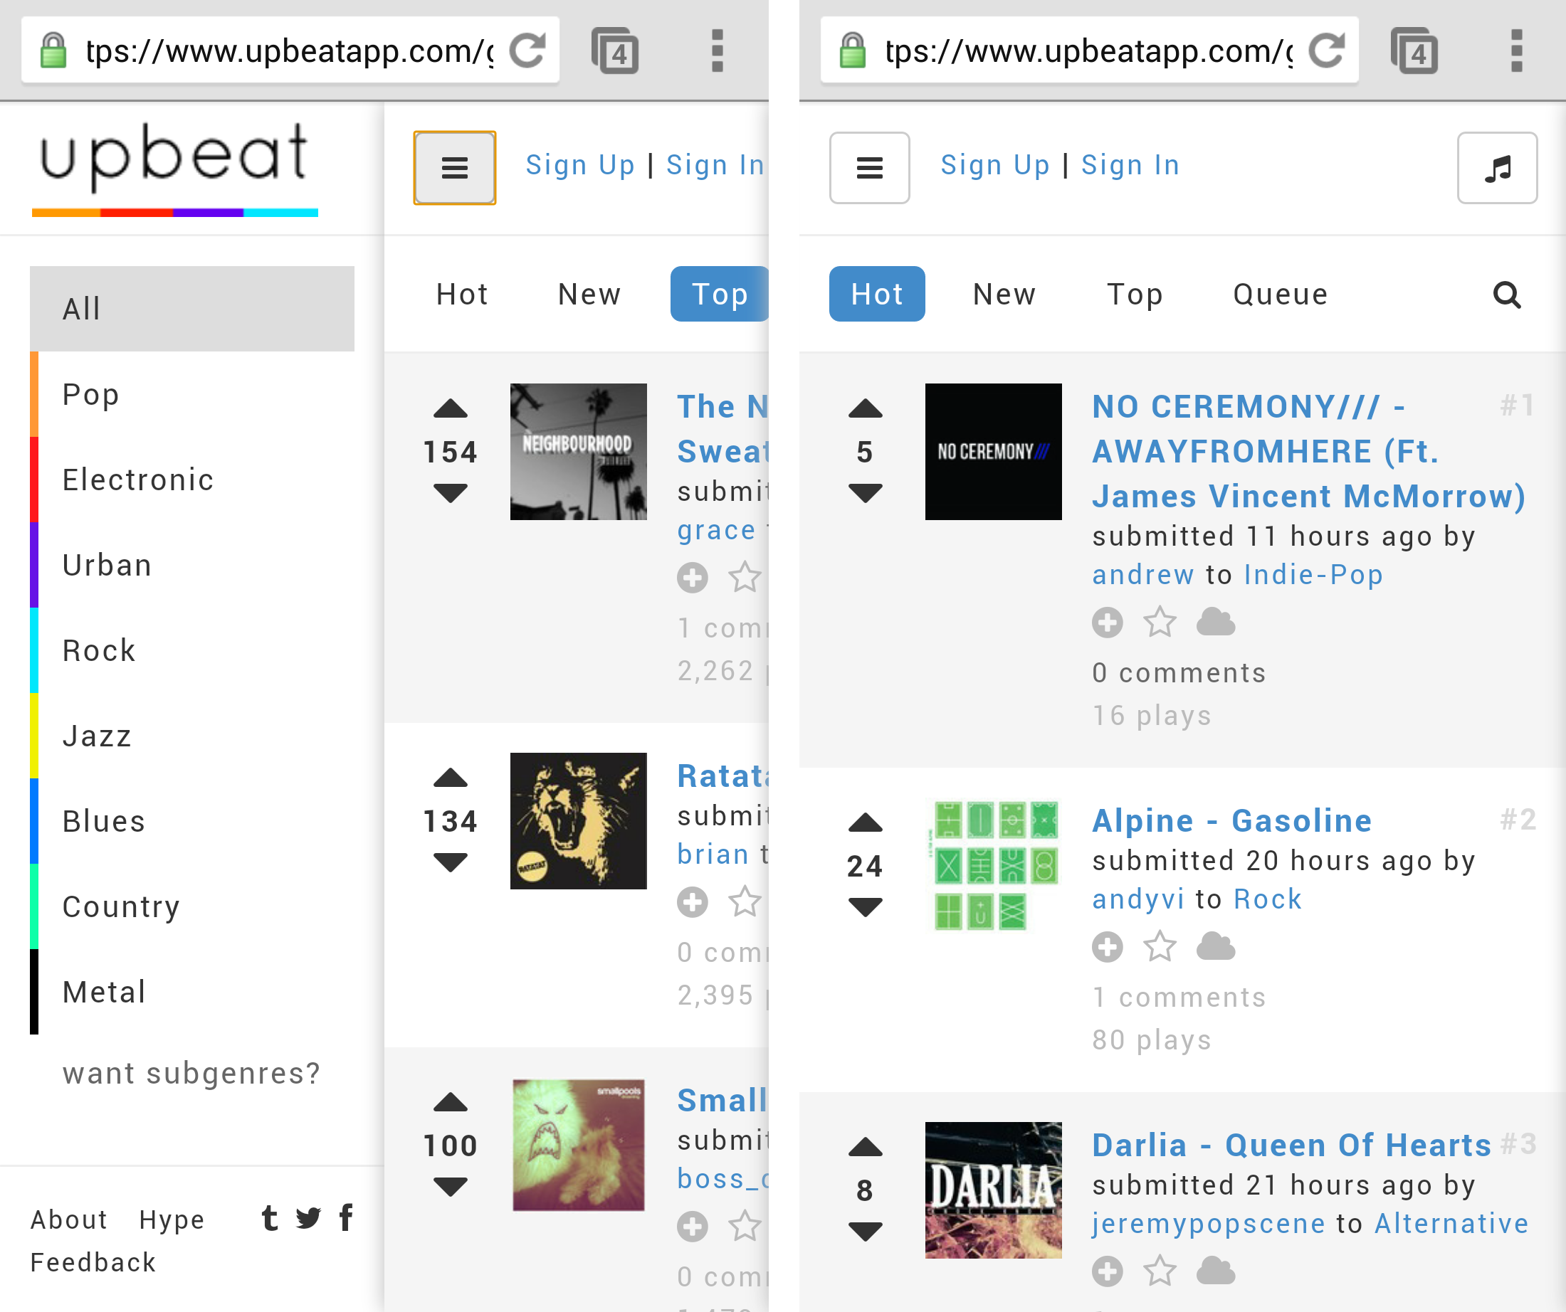This screenshot has width=1566, height=1312.
Task: Click Sign Up in right screen
Action: click(x=995, y=165)
